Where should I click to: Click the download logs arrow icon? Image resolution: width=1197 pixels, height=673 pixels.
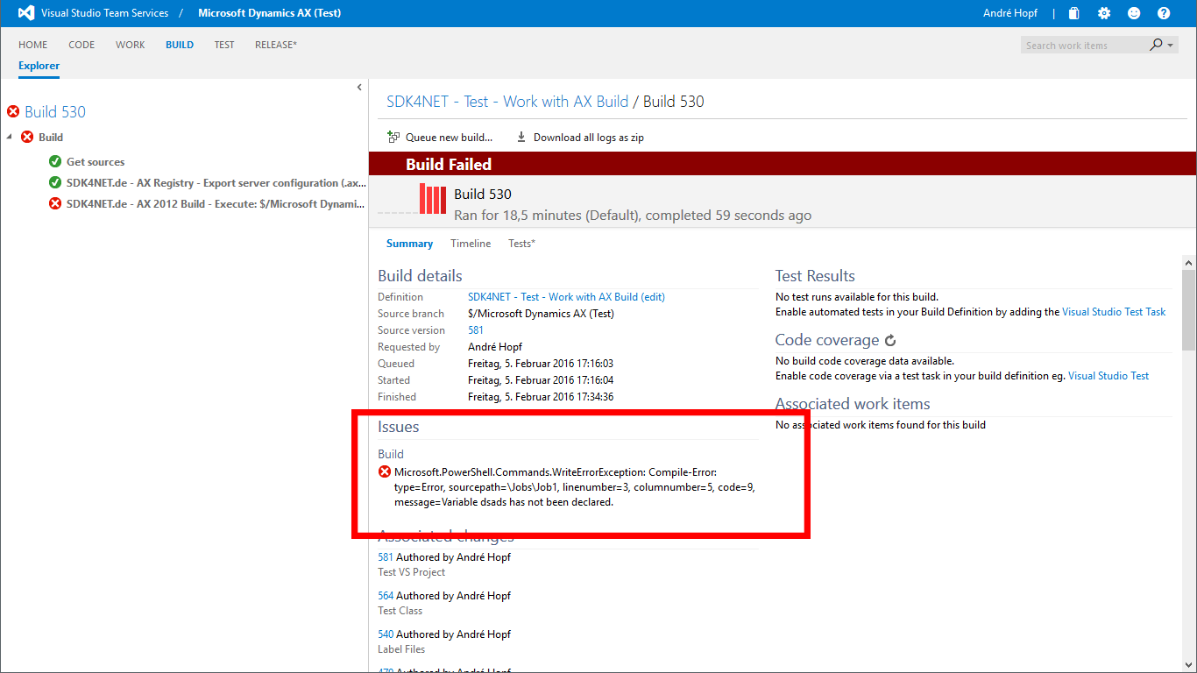pyautogui.click(x=521, y=137)
